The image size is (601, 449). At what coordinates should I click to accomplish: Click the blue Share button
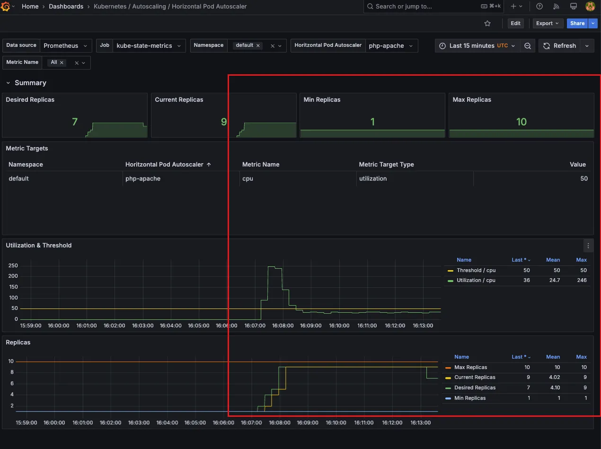pyautogui.click(x=577, y=23)
